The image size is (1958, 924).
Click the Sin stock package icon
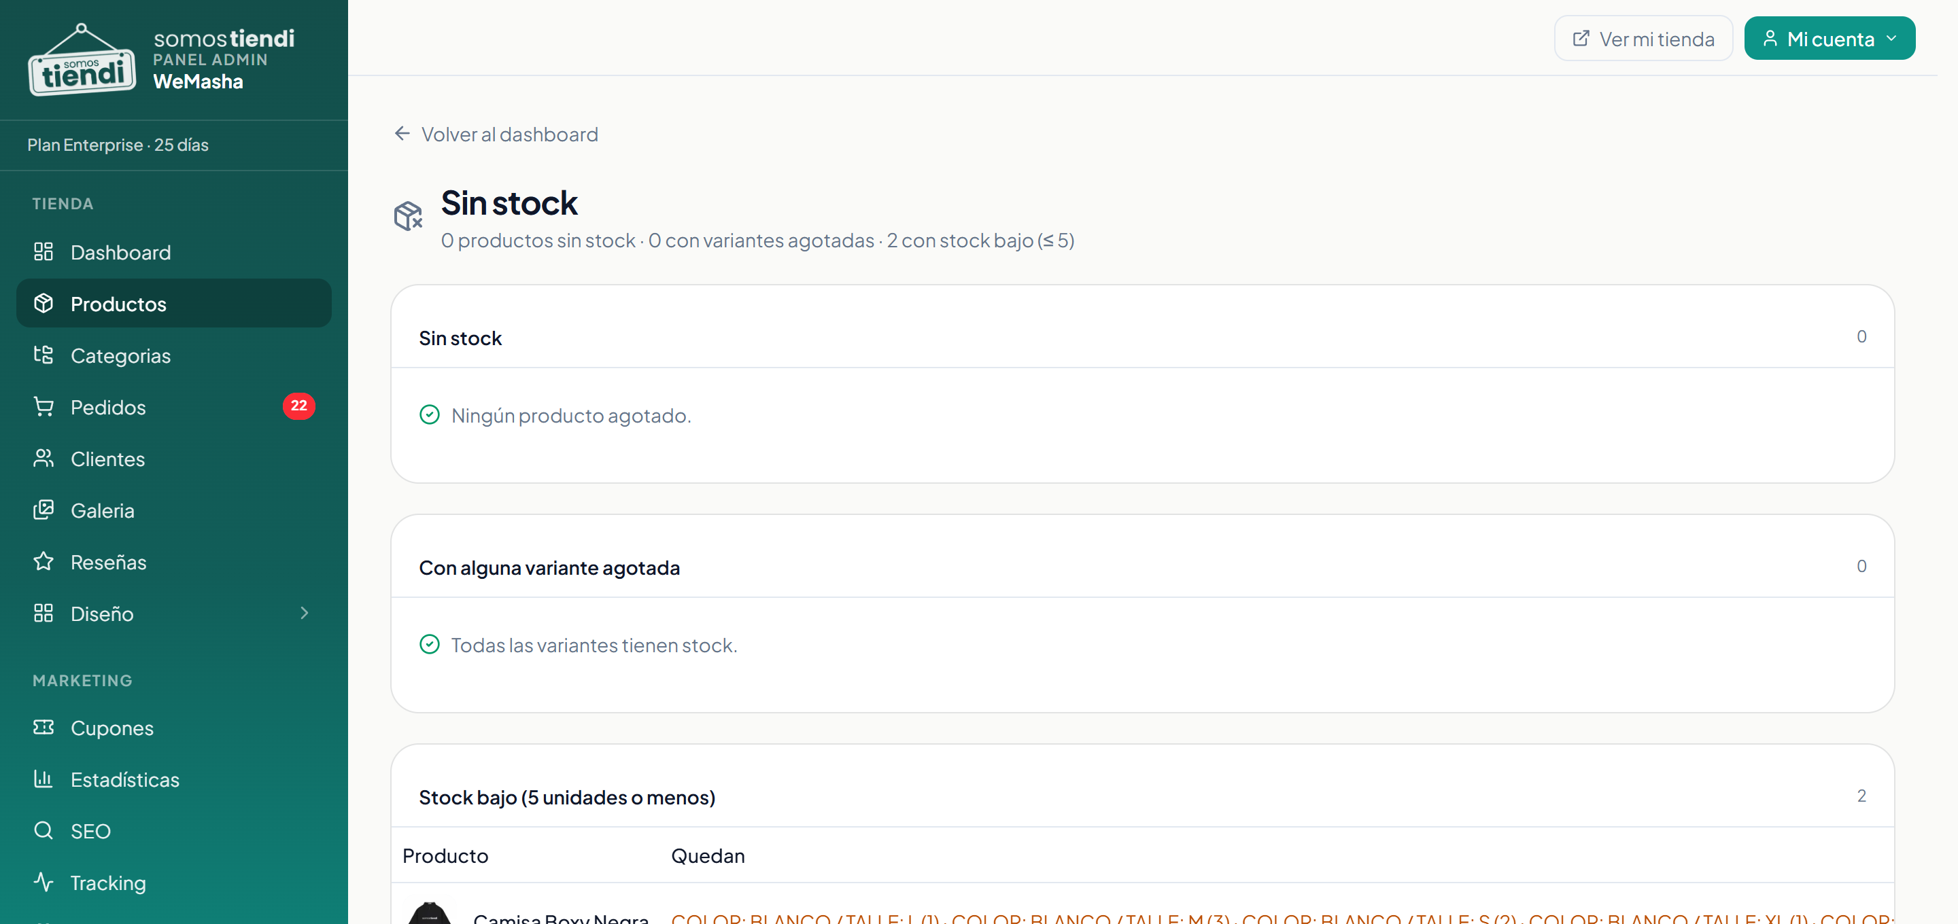coord(408,216)
